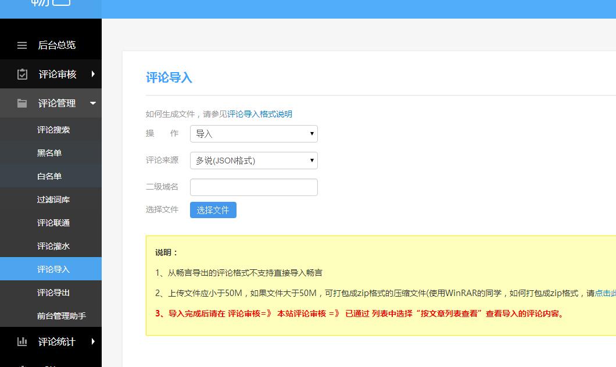Open the 操作 dropdown showing 导入
The width and height of the screenshot is (616, 367).
pos(253,133)
